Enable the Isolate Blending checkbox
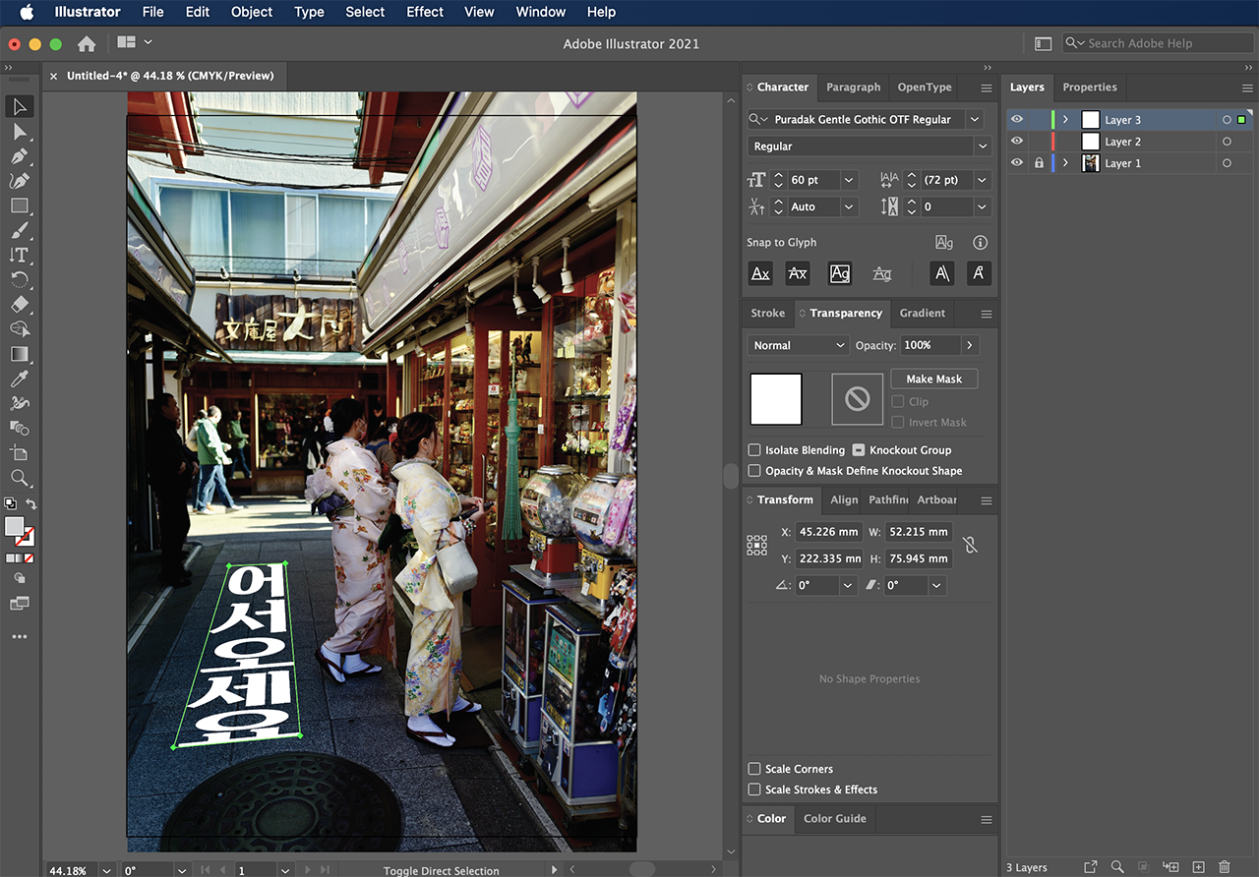The height and width of the screenshot is (877, 1259). tap(754, 450)
